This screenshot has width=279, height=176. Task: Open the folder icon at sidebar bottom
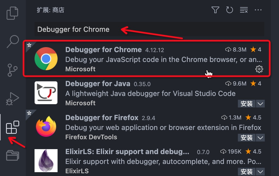tap(12, 155)
